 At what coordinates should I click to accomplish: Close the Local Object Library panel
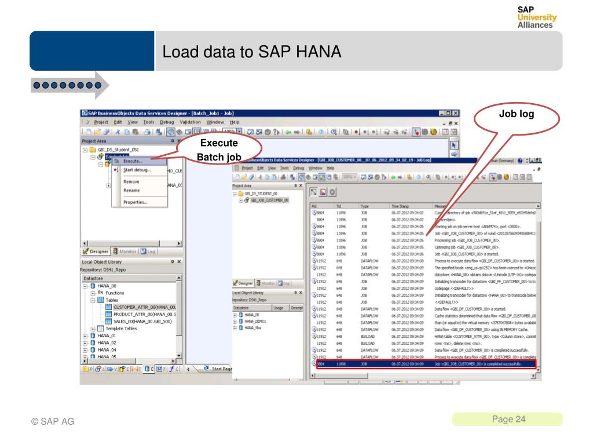click(x=179, y=261)
